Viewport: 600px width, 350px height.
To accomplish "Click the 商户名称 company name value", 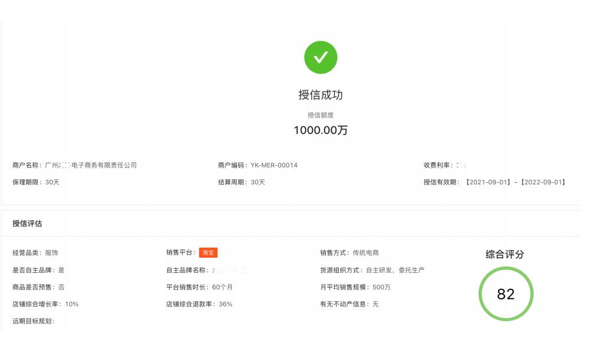I will 91,165.
